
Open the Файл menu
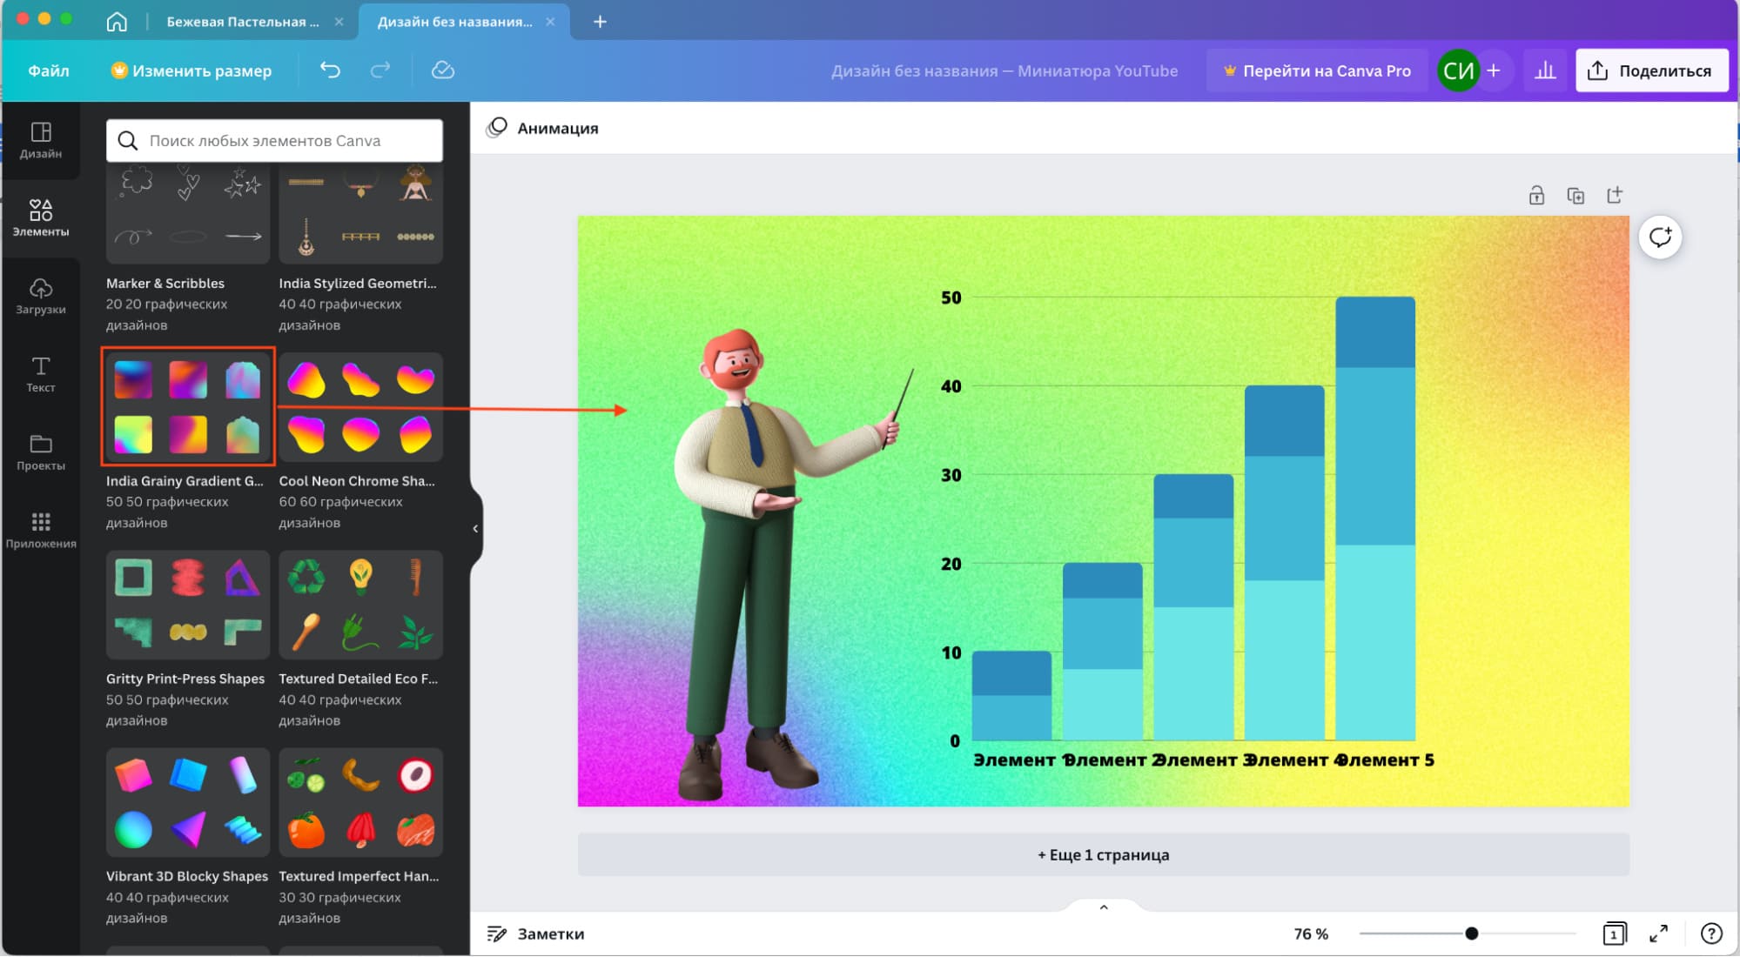[49, 70]
